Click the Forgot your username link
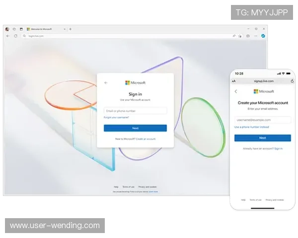Viewport: 298px width, 238px height. [117, 118]
